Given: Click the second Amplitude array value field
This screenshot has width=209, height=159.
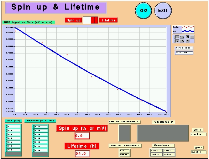Looking at the screenshot, I should 41,130.
